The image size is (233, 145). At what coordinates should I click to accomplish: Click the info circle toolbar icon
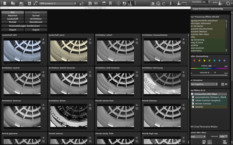click(118, 3)
